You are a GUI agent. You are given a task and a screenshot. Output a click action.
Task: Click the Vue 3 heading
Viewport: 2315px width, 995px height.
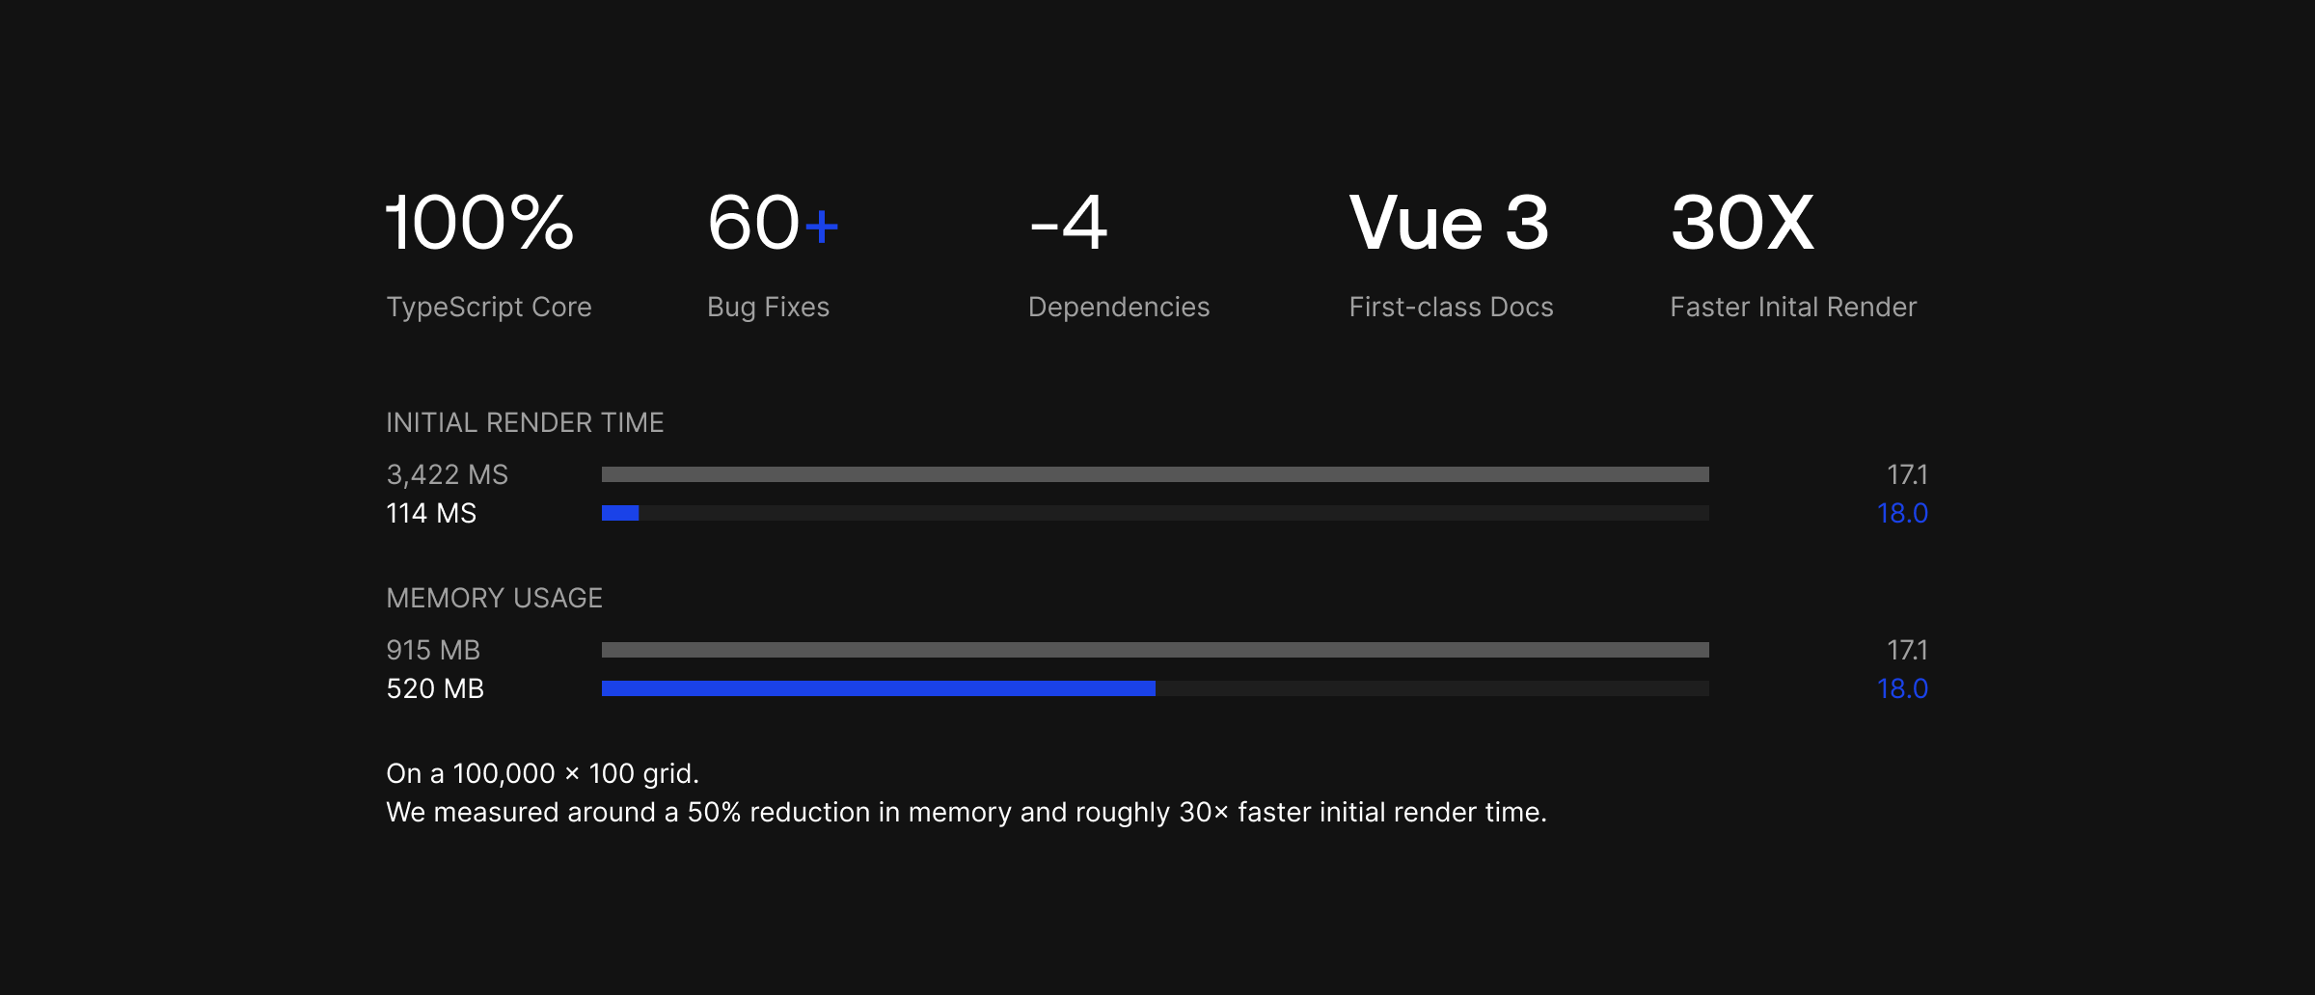click(x=1449, y=223)
